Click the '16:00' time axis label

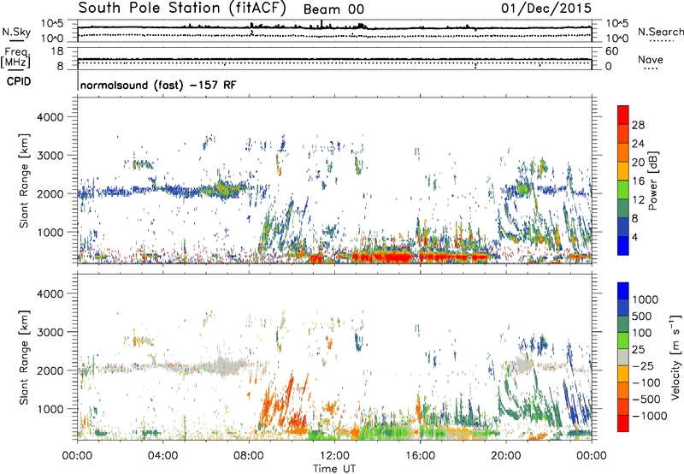click(420, 456)
